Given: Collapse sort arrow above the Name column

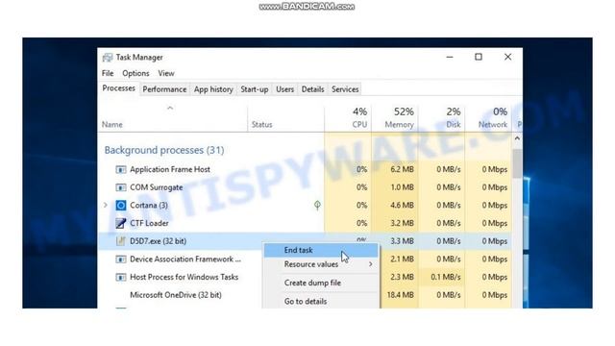Looking at the screenshot, I should (x=170, y=108).
